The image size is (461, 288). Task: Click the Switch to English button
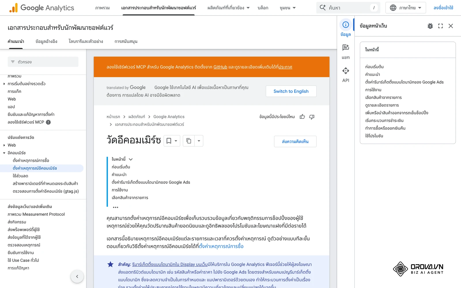[x=291, y=91]
